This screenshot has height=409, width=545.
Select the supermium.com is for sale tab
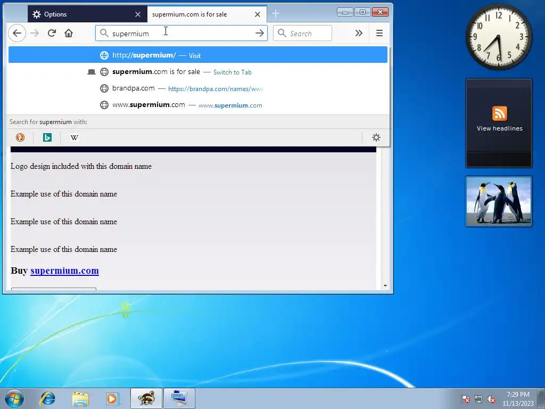[x=207, y=14]
